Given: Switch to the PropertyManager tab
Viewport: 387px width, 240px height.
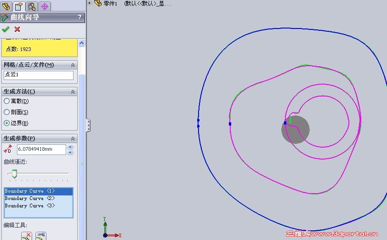Looking at the screenshot, I should click(x=19, y=6).
